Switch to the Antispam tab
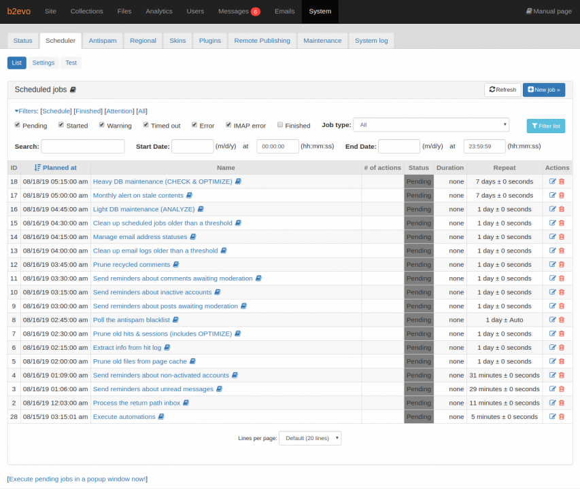The image size is (580, 489). click(103, 40)
